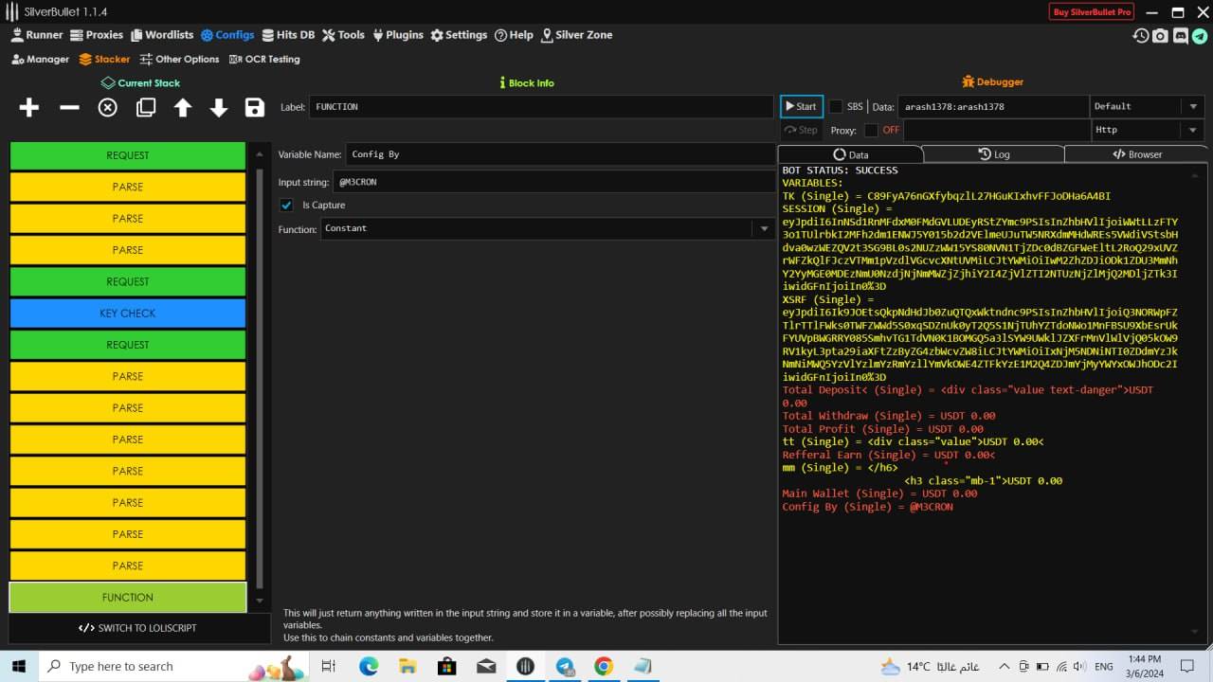Screen dimensions: 1213x682
Task: Open the Wordlists menu
Action: click(162, 35)
